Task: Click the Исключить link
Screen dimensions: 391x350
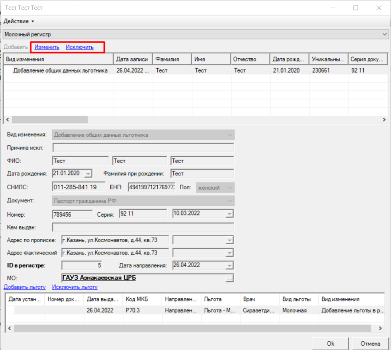Action: 80,47
